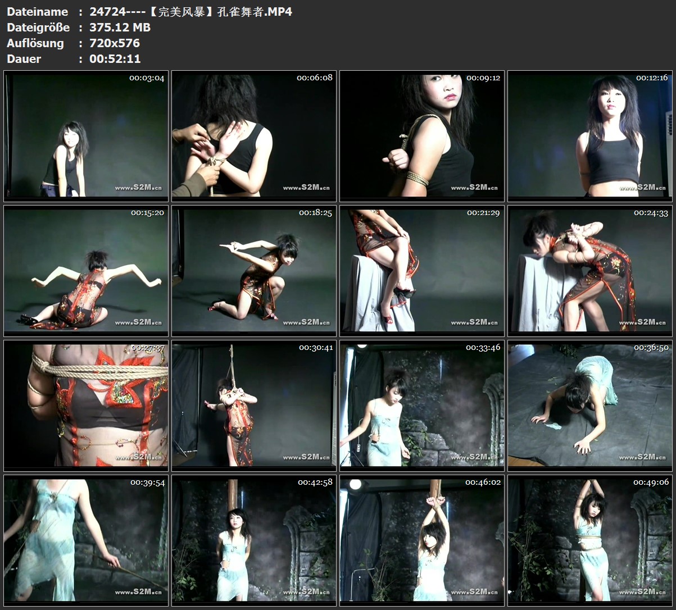Image resolution: width=676 pixels, height=610 pixels.
Task: Open the frame marked 00:06:08
Action: pos(254,136)
